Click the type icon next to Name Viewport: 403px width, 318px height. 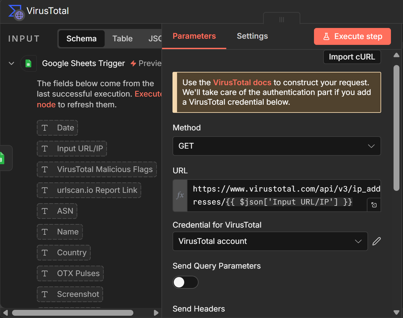[45, 232]
